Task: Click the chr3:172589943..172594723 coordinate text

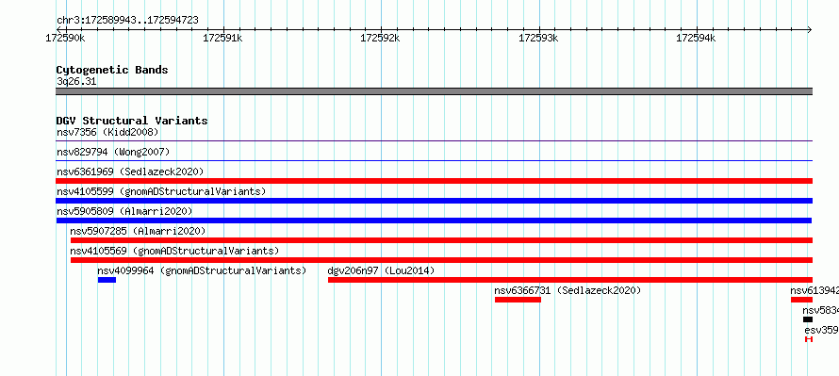Action: (x=127, y=20)
